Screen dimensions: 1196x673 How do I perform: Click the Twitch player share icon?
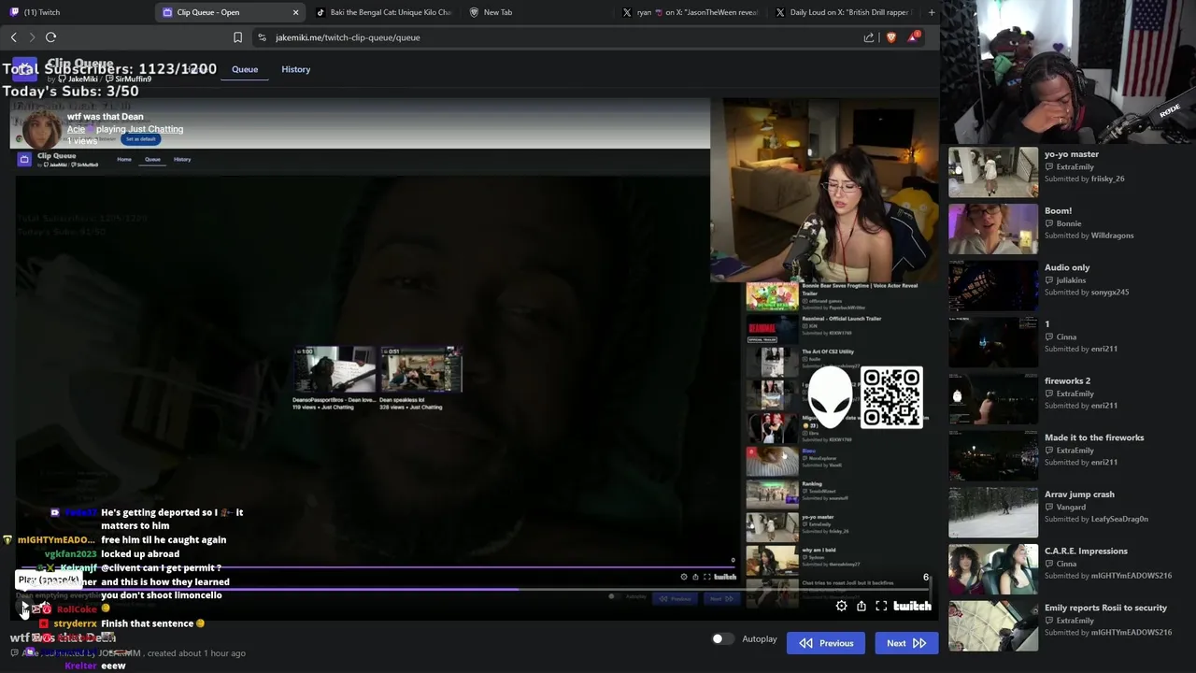[x=861, y=606]
